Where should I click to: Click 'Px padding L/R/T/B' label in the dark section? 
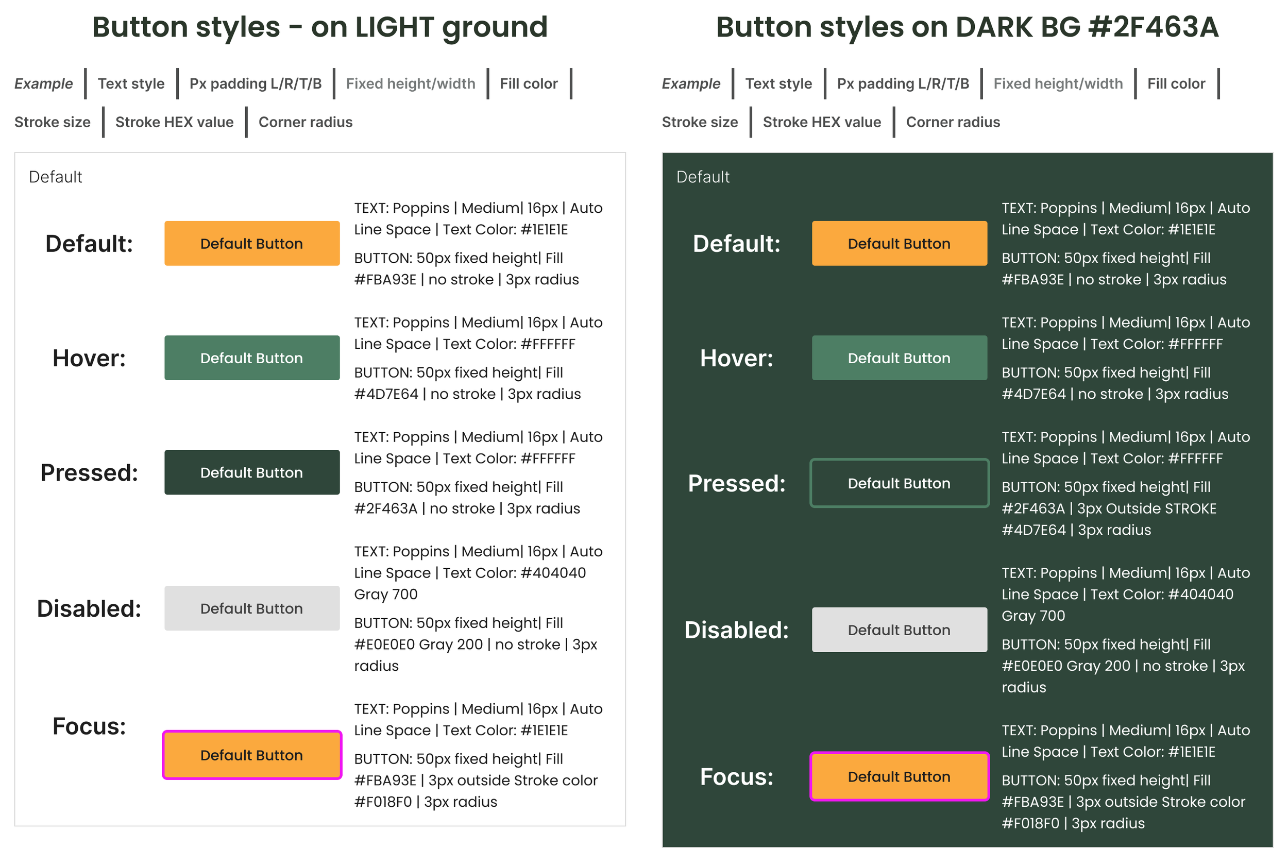point(903,83)
